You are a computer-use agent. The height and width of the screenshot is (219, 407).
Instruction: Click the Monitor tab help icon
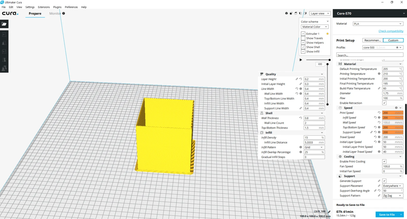64,13
